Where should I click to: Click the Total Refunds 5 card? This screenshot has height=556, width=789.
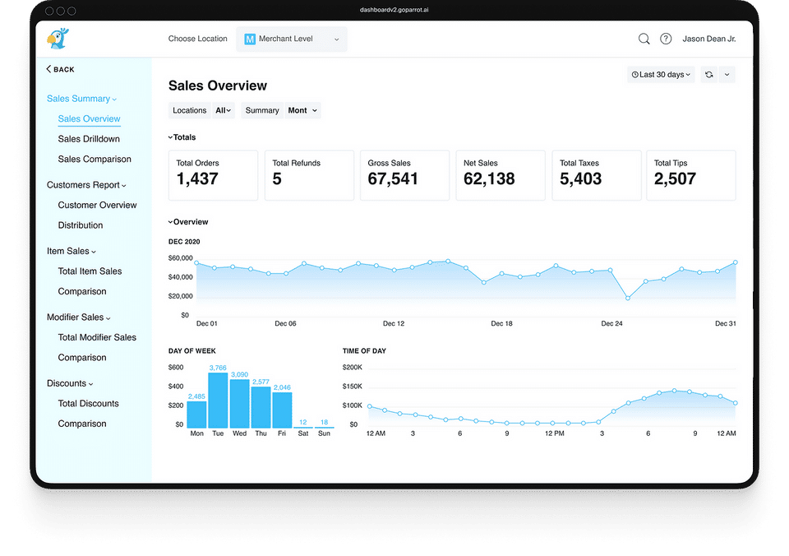(x=309, y=175)
